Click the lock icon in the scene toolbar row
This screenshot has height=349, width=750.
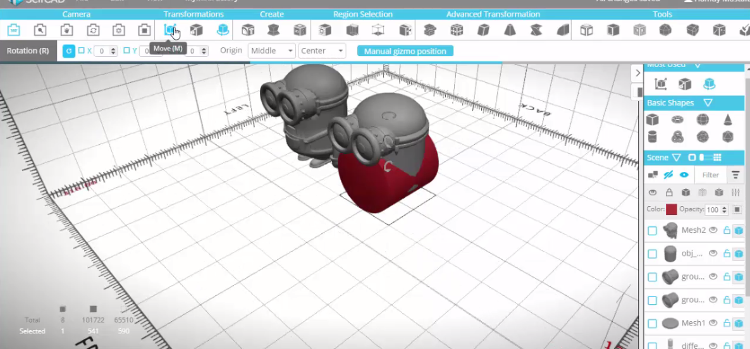click(669, 193)
